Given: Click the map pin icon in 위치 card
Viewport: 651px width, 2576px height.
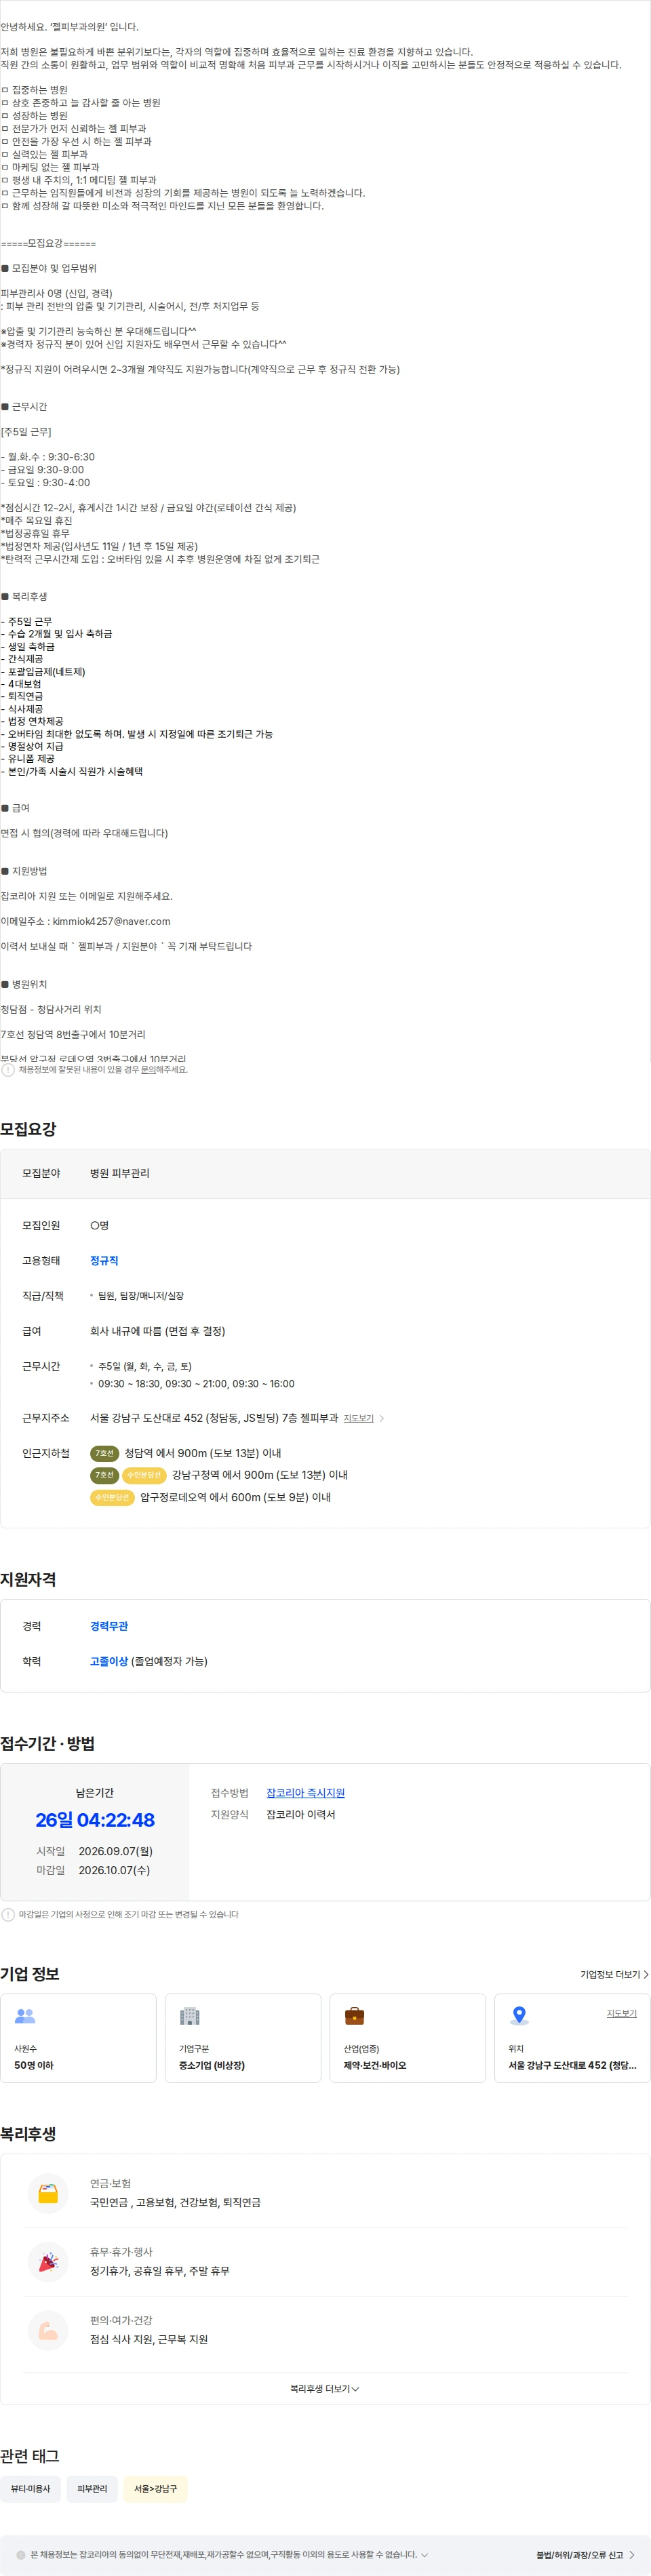Looking at the screenshot, I should [x=519, y=2016].
